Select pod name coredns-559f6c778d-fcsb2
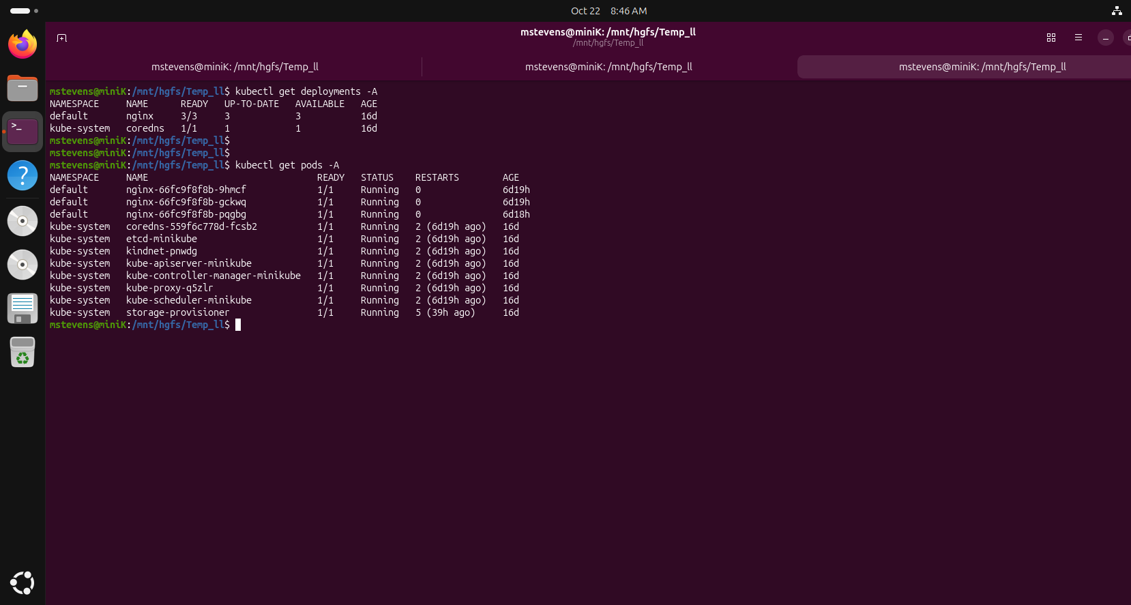1131x605 pixels. coord(192,226)
